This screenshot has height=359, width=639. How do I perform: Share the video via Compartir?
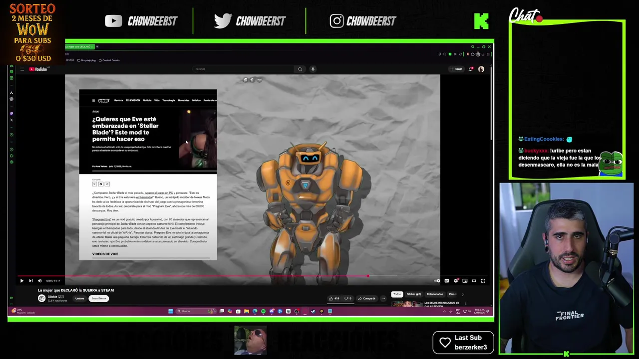coord(367,299)
